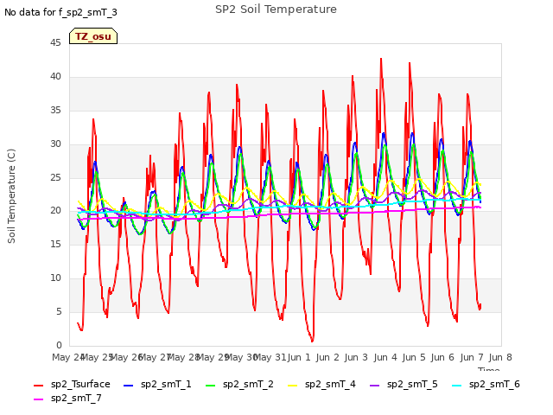Click the 15 y-axis tick label
This screenshot has height=415, width=553.
55,244
